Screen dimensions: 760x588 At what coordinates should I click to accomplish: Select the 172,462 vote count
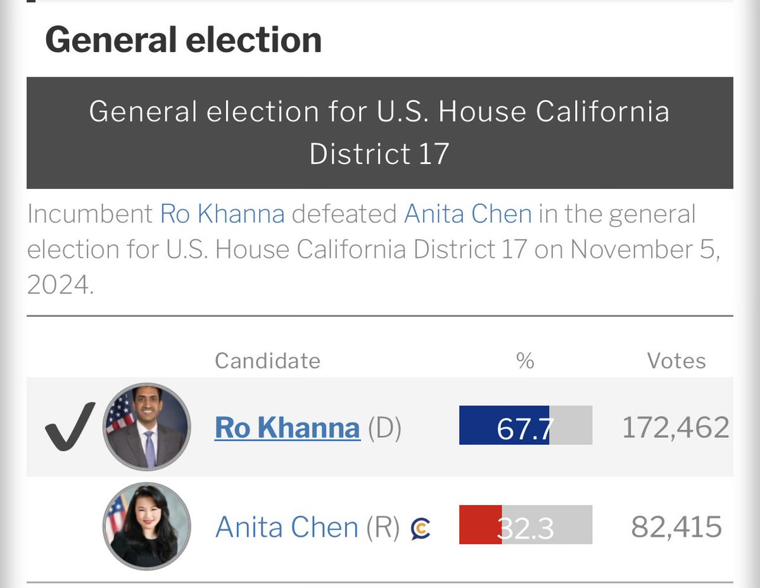click(675, 428)
